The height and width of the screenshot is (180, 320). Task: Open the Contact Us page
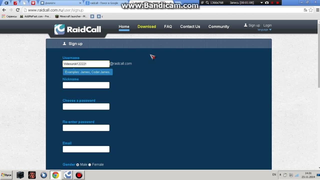(x=190, y=26)
